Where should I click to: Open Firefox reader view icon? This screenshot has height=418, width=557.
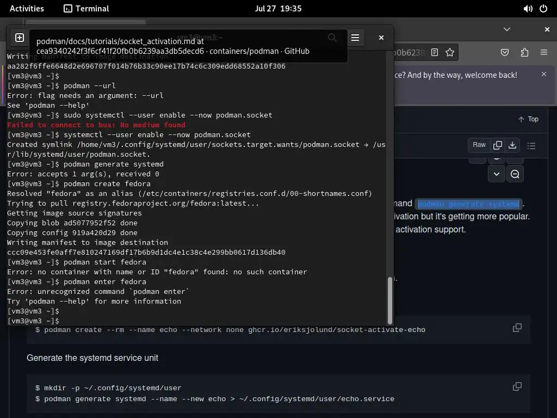point(435,53)
